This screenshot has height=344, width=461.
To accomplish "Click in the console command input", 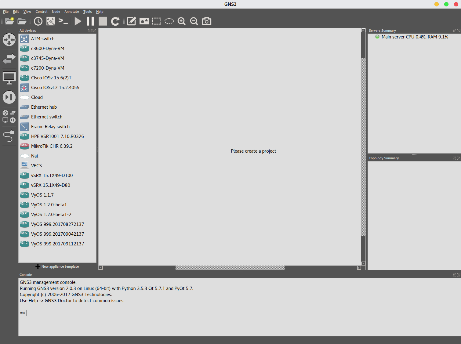I will point(240,313).
